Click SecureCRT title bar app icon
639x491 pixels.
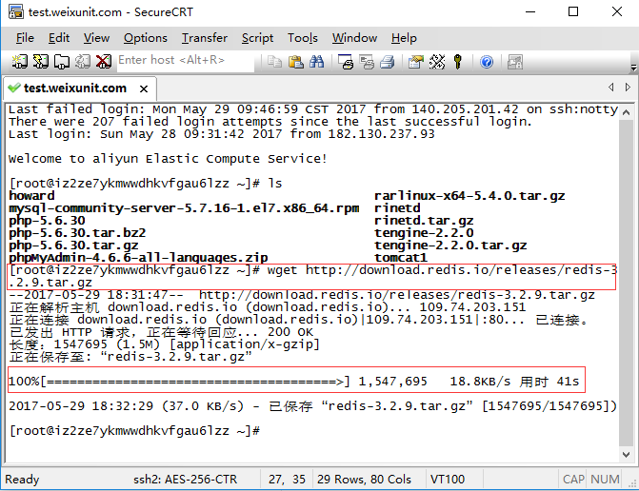tap(16, 11)
